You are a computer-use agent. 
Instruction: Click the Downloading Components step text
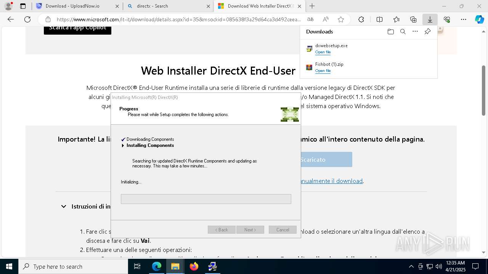tap(150, 139)
